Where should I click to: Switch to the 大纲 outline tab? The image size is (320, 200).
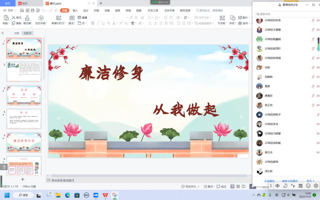(16, 33)
